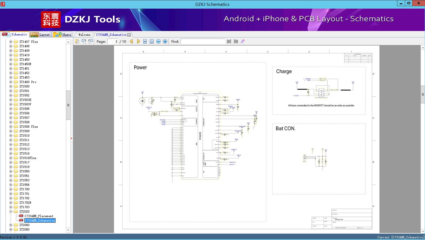Expand the IT1407 Plus folder

click(11, 42)
